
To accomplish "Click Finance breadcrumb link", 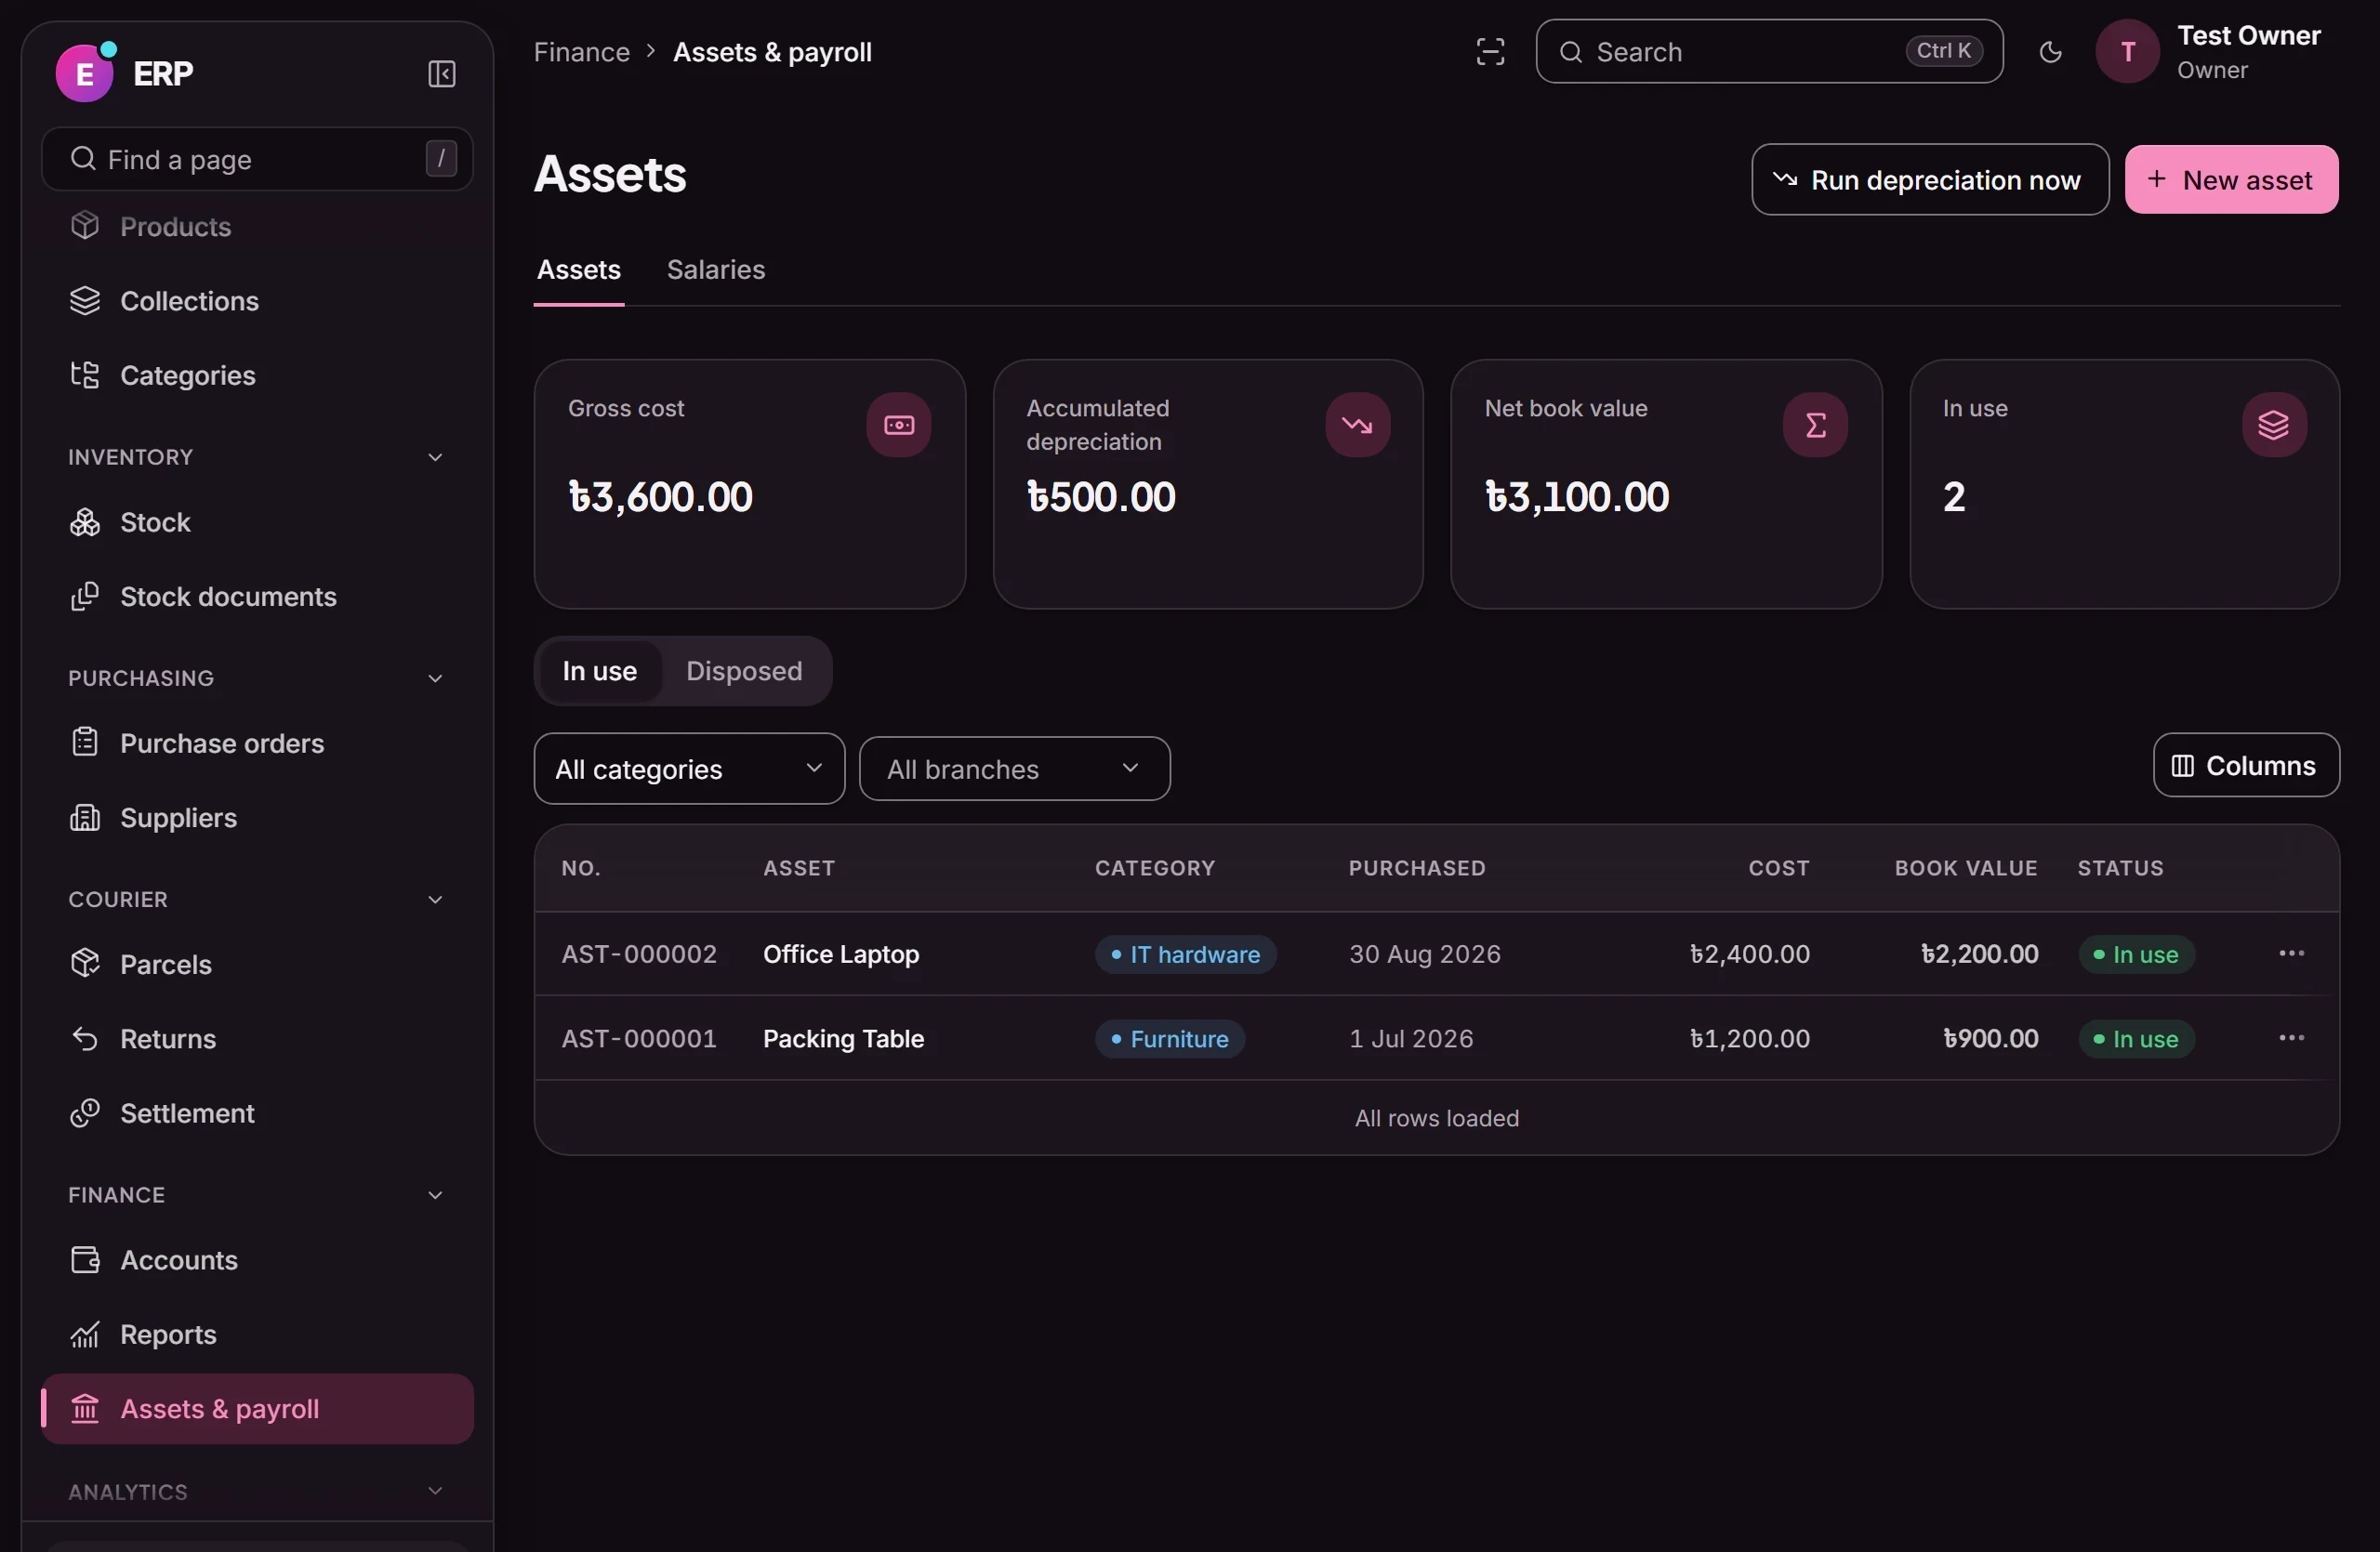I will pyautogui.click(x=582, y=52).
